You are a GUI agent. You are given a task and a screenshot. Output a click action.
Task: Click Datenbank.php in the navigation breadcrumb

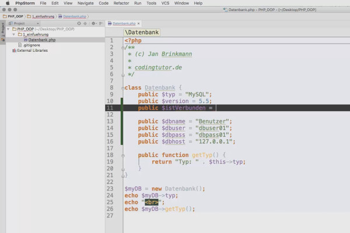[72, 16]
